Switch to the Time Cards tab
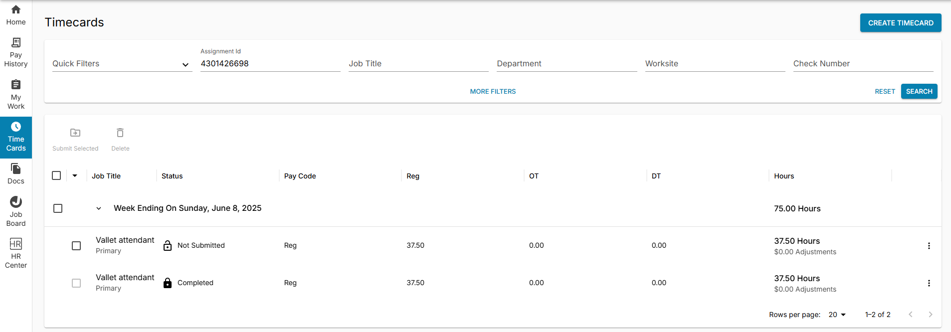The image size is (951, 332). pos(16,138)
